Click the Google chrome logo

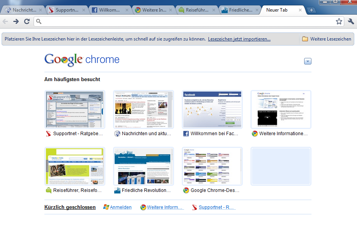(82, 60)
